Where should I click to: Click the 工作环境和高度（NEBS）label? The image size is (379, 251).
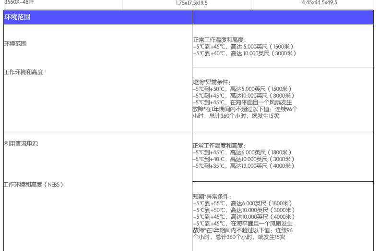pos(34,185)
